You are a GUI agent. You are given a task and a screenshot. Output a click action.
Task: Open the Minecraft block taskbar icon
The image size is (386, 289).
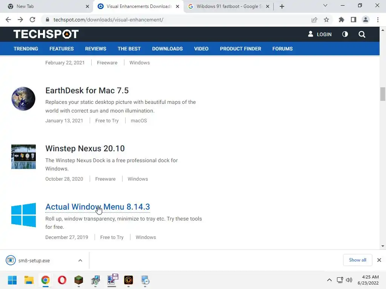(x=79, y=280)
